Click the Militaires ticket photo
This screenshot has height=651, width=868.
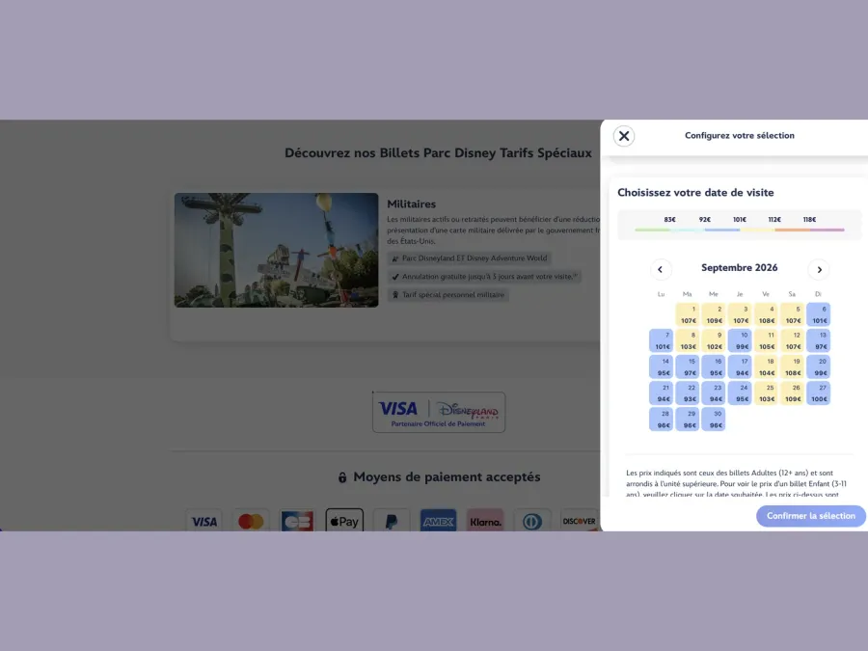276,250
